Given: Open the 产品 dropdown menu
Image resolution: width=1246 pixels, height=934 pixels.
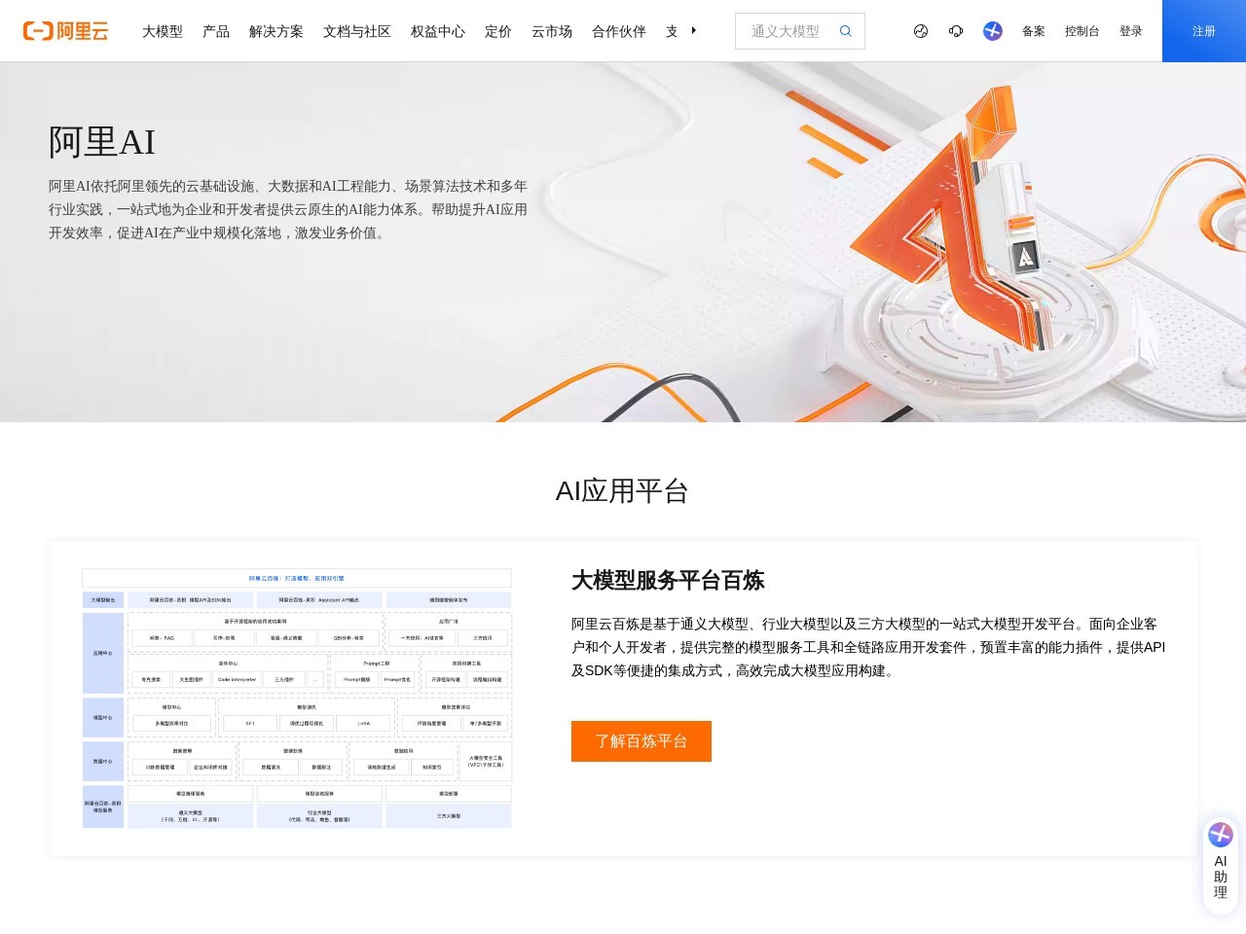Looking at the screenshot, I should pos(216,30).
